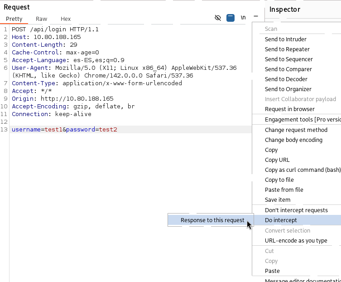
Task: Toggle hide non-printable characters eye icon
Action: pyautogui.click(x=218, y=18)
